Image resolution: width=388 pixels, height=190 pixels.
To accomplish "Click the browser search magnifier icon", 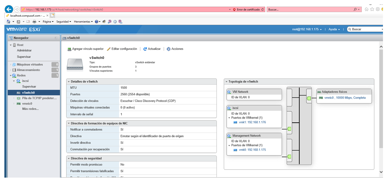I will 355,10.
